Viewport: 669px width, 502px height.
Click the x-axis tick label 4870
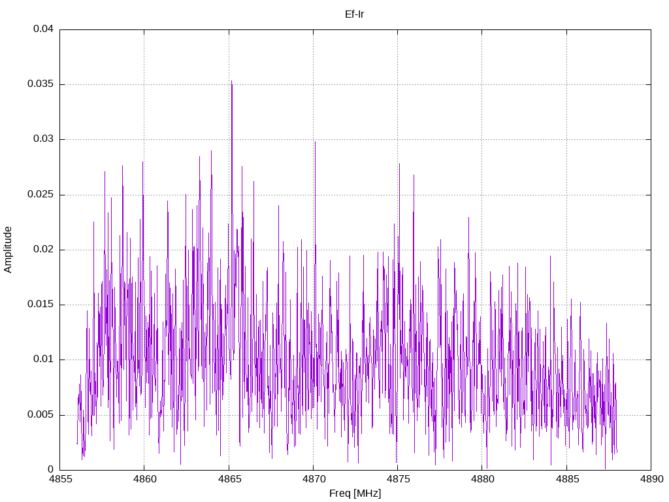(x=314, y=479)
